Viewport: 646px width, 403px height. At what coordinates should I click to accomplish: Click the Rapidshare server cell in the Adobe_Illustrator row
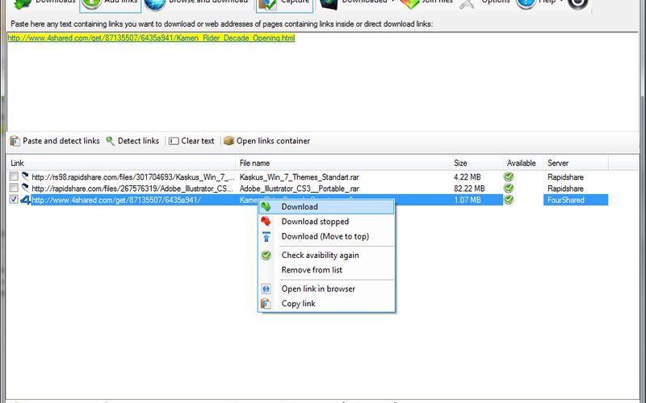click(565, 189)
